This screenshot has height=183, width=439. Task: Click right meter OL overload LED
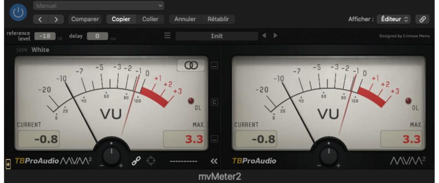tap(409, 101)
